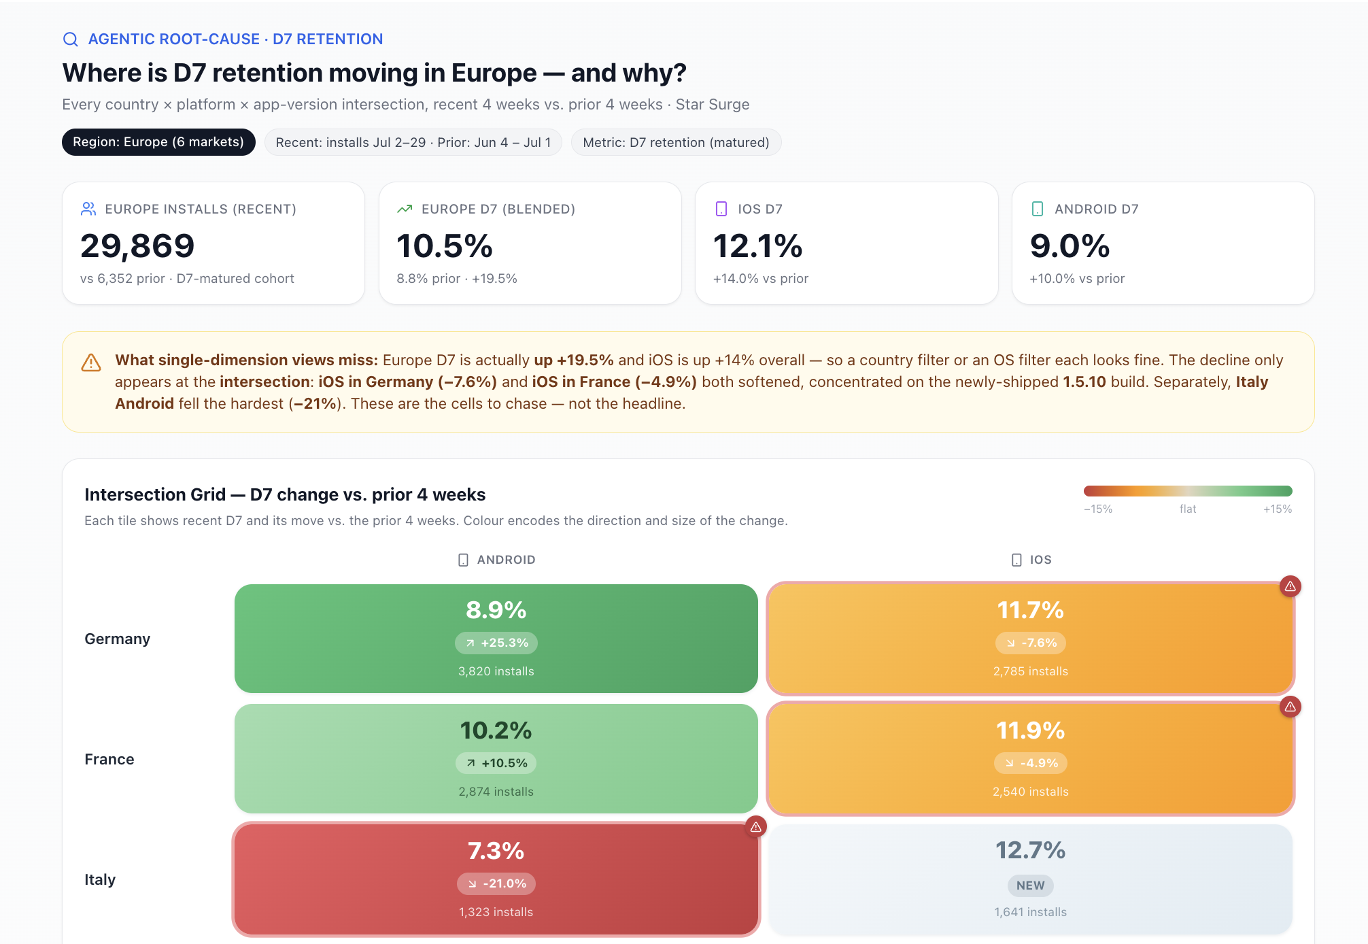Screen dimensions: 1368x944
Task: Click the trending-up icon on Europe D7 card
Action: (x=405, y=209)
